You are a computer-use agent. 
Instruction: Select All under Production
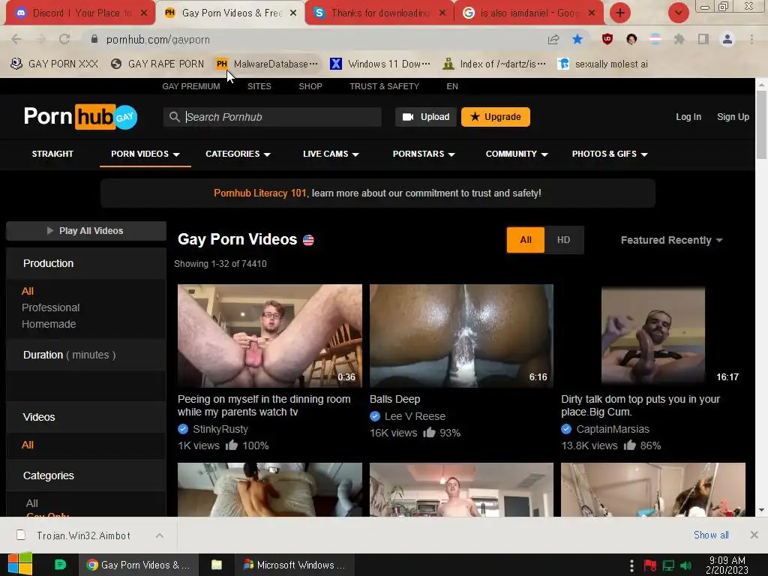click(x=28, y=291)
